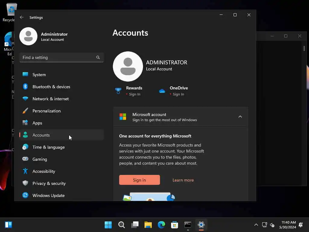Collapse the Microsoft account section chevron
This screenshot has height=232, width=309.
(240, 117)
